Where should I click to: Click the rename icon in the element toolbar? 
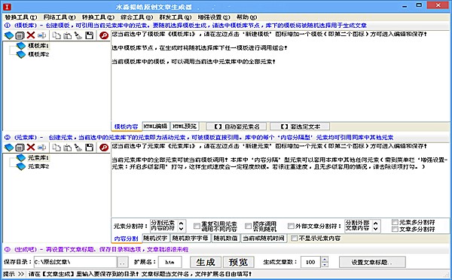[42, 148]
